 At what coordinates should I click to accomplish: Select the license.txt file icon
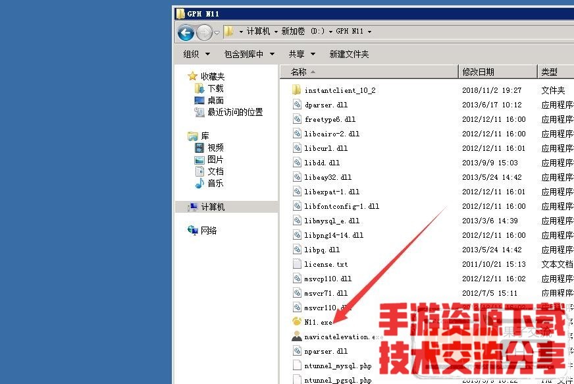click(297, 264)
